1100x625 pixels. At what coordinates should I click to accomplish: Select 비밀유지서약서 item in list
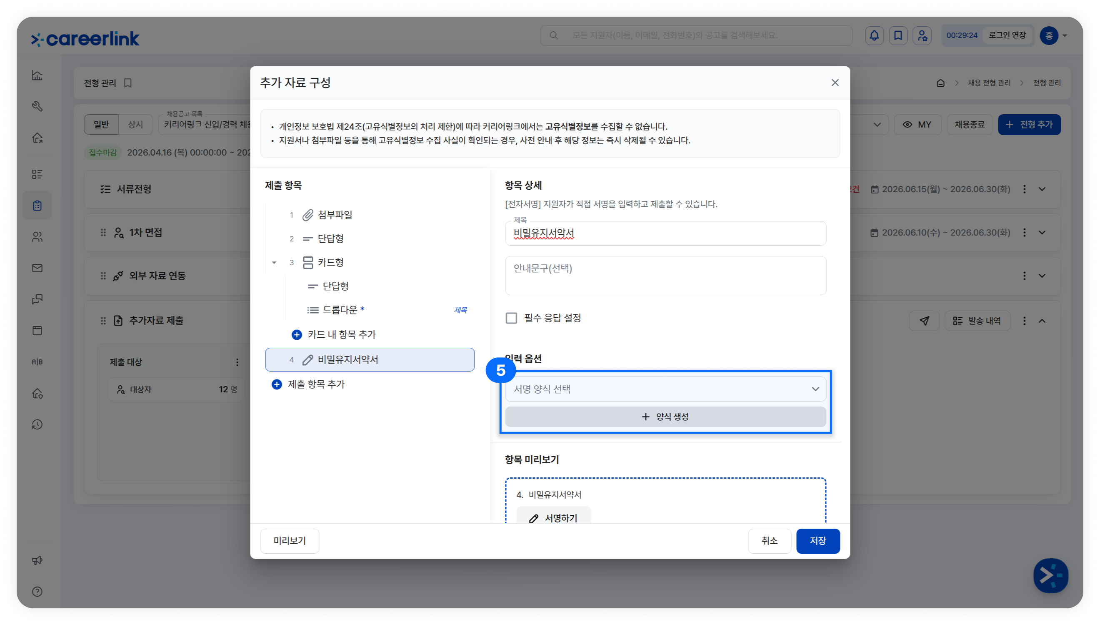tap(370, 360)
